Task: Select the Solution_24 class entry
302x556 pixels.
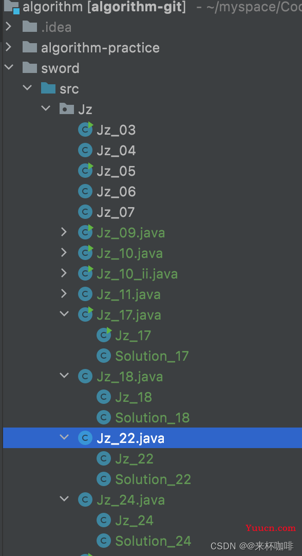Action: [x=153, y=541]
